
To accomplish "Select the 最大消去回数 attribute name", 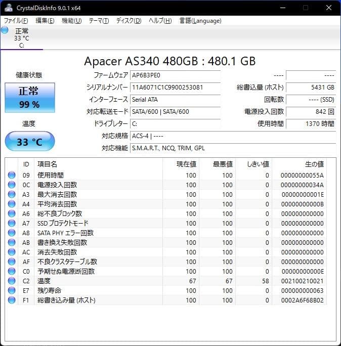I will (x=57, y=194).
